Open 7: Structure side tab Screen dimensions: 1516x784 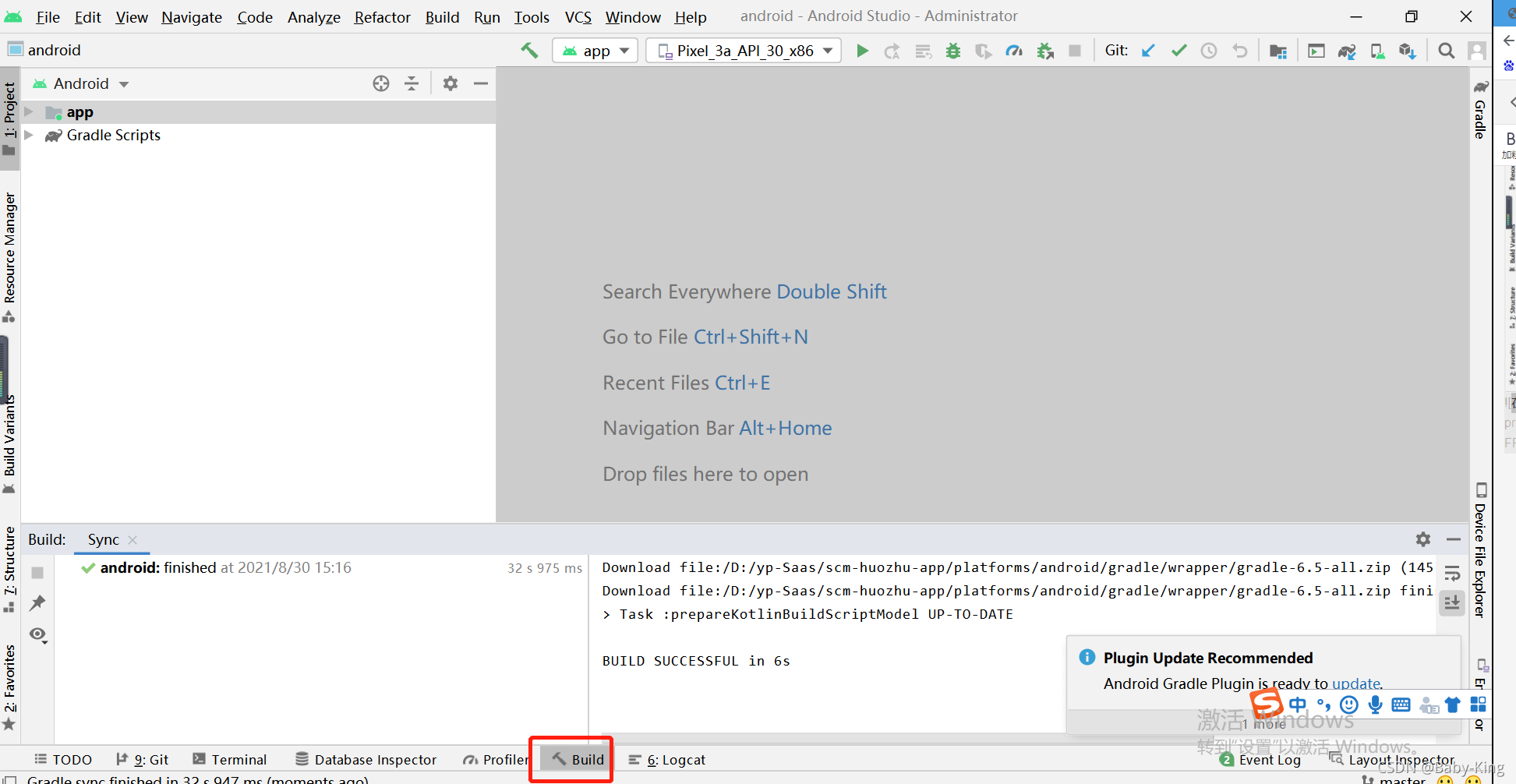click(9, 569)
